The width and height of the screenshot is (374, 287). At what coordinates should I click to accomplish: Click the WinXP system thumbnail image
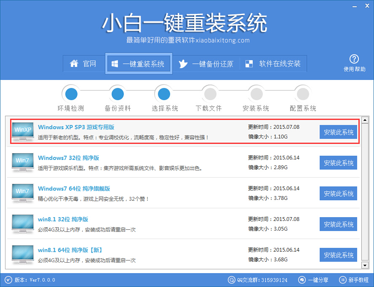pos(22,132)
